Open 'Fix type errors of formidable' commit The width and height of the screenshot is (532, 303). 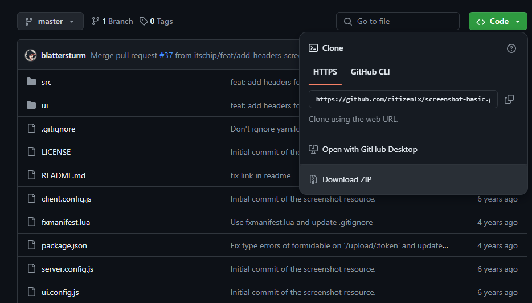pyautogui.click(x=339, y=246)
